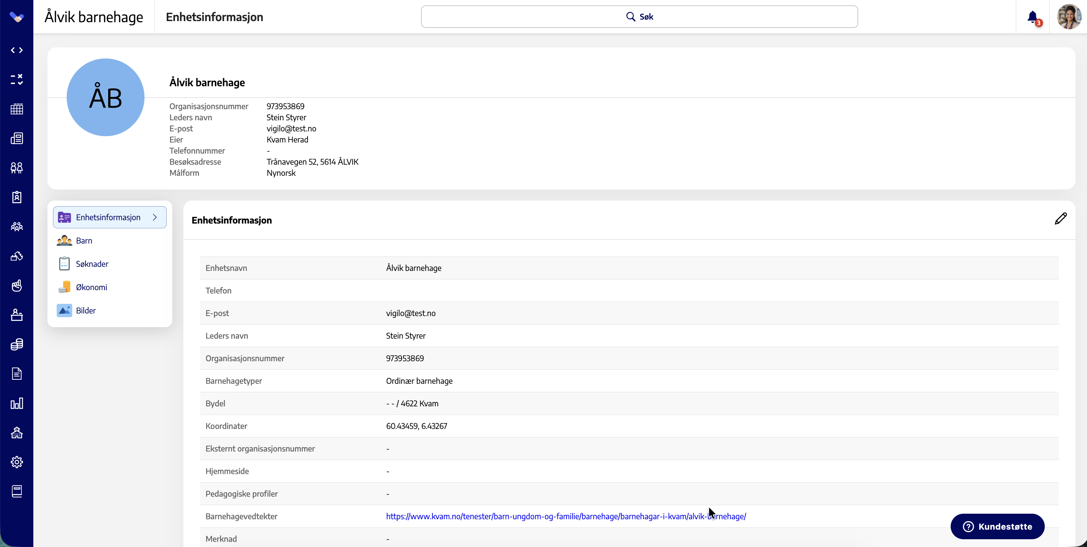Expand the sidebar with the arrows icon

[17, 50]
